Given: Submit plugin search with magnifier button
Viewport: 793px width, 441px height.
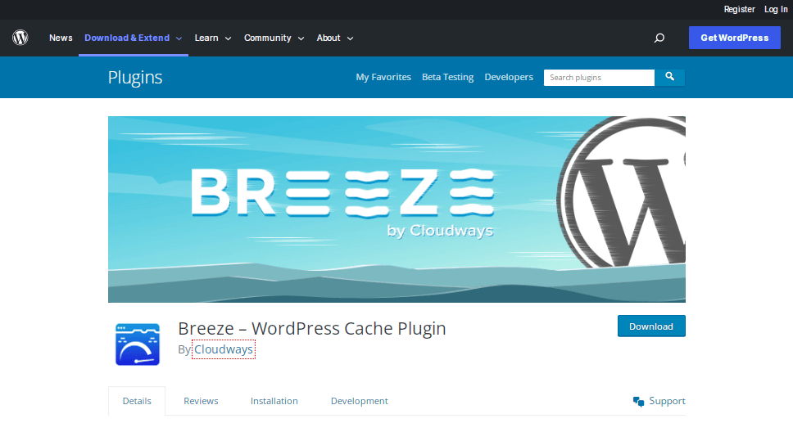Looking at the screenshot, I should click(669, 77).
